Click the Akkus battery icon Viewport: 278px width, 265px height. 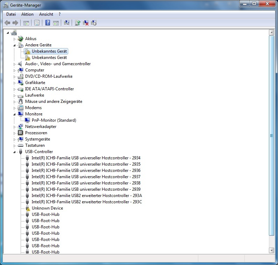coord(21,39)
